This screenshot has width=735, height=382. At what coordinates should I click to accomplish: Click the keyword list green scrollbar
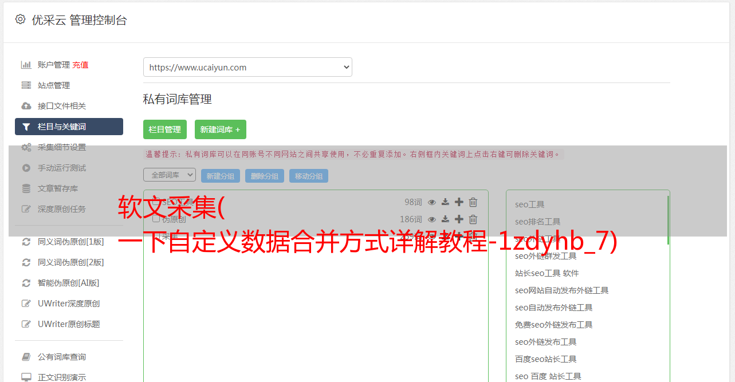(x=668, y=220)
